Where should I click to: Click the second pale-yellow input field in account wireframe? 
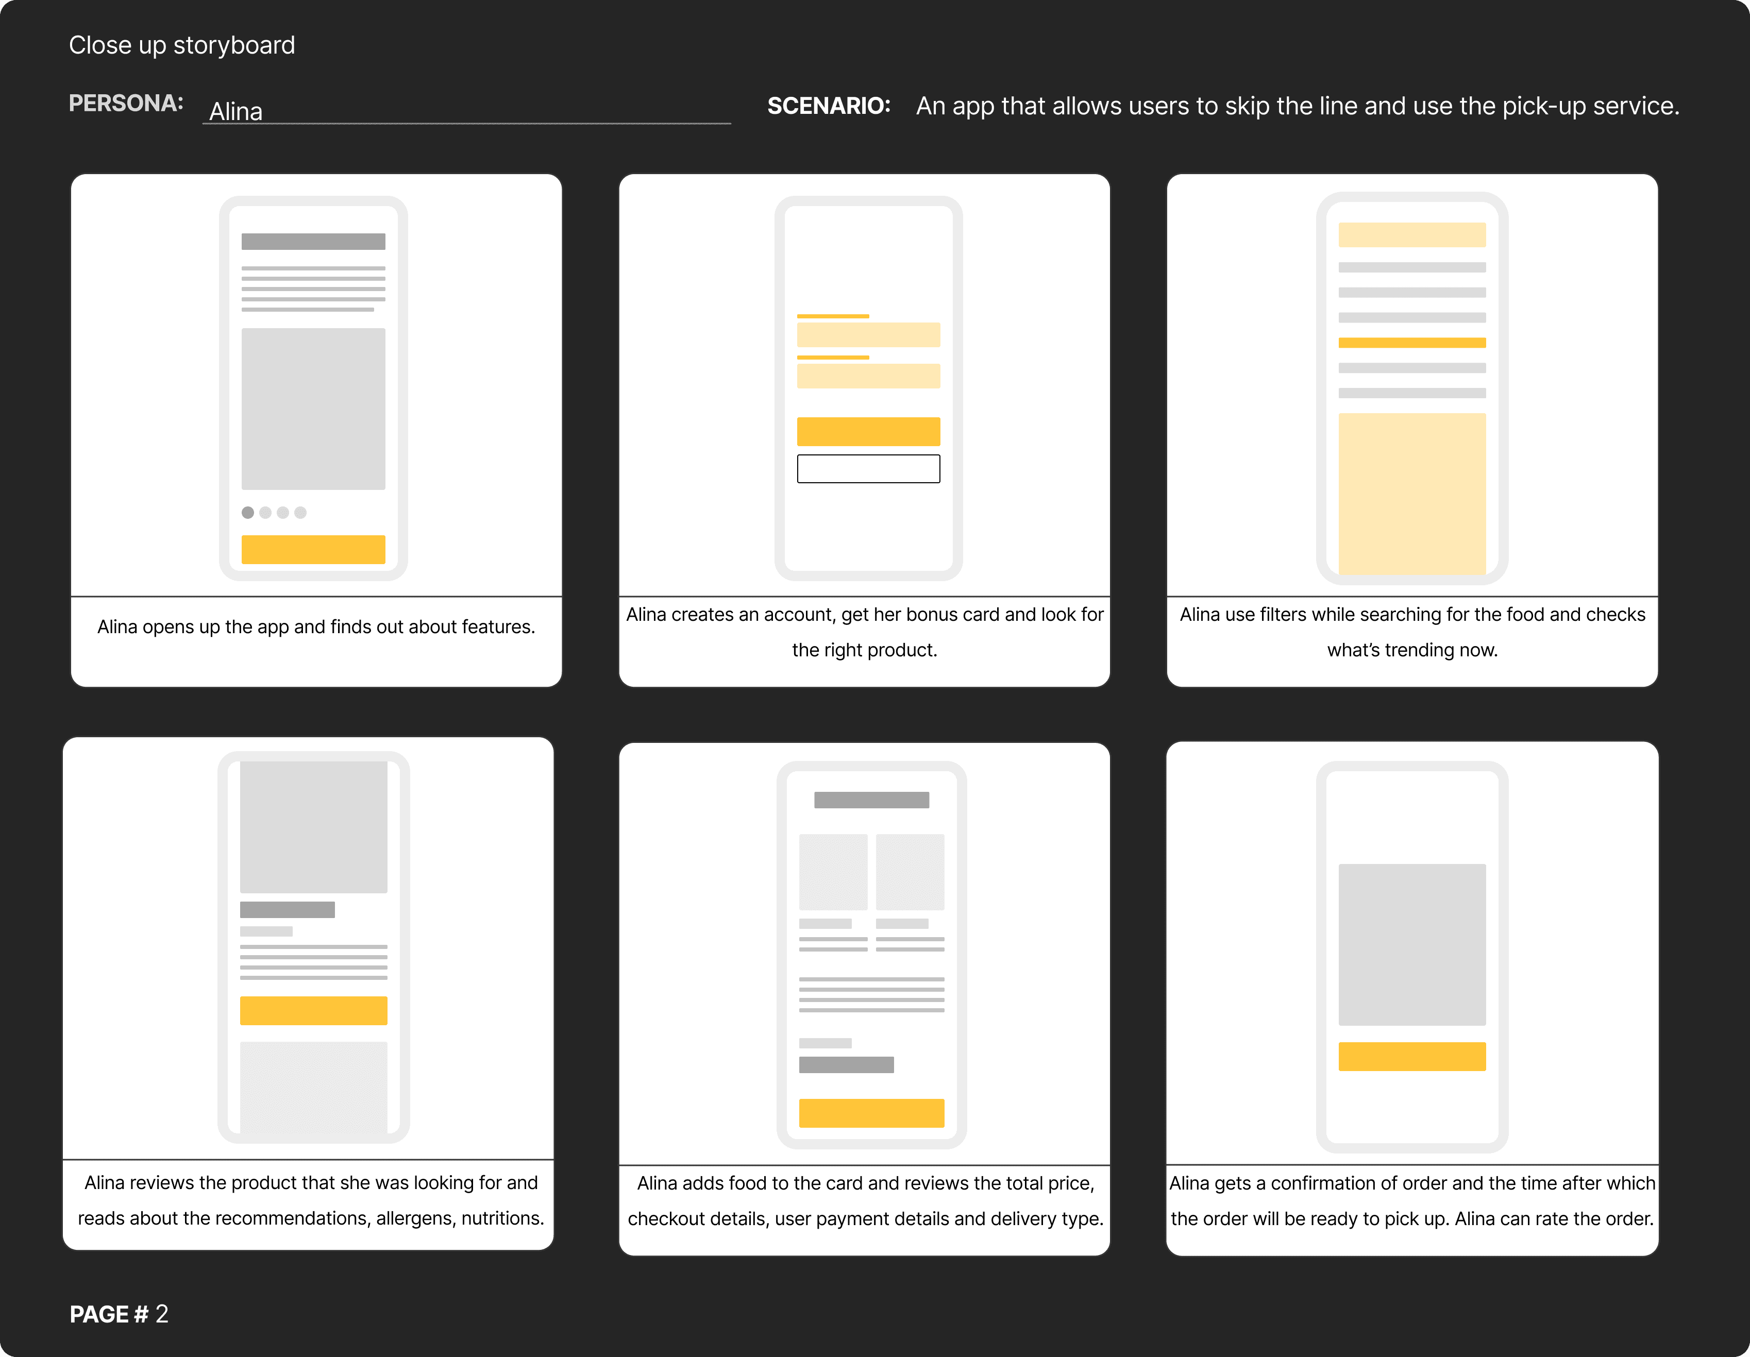[x=868, y=376]
